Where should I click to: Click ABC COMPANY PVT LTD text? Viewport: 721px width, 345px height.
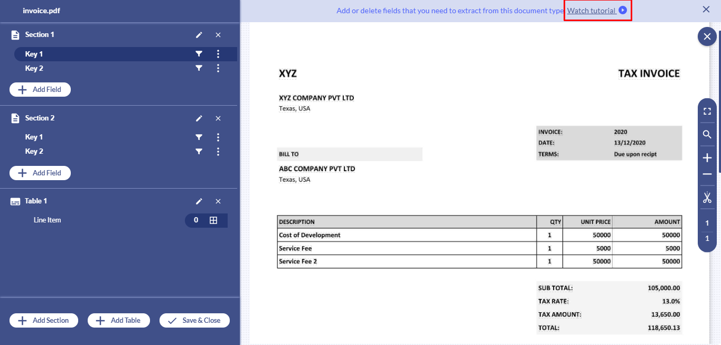coord(317,169)
